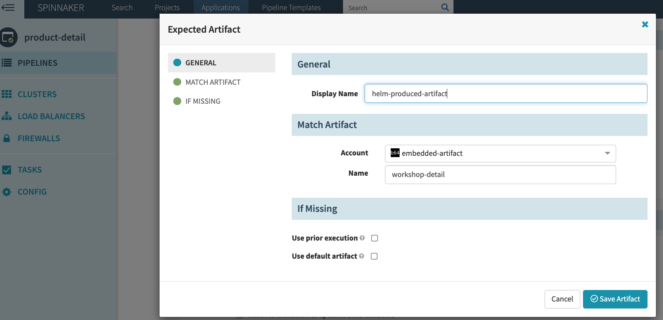Image resolution: width=663 pixels, height=320 pixels.
Task: Click the search magnifier icon
Action: [444, 8]
